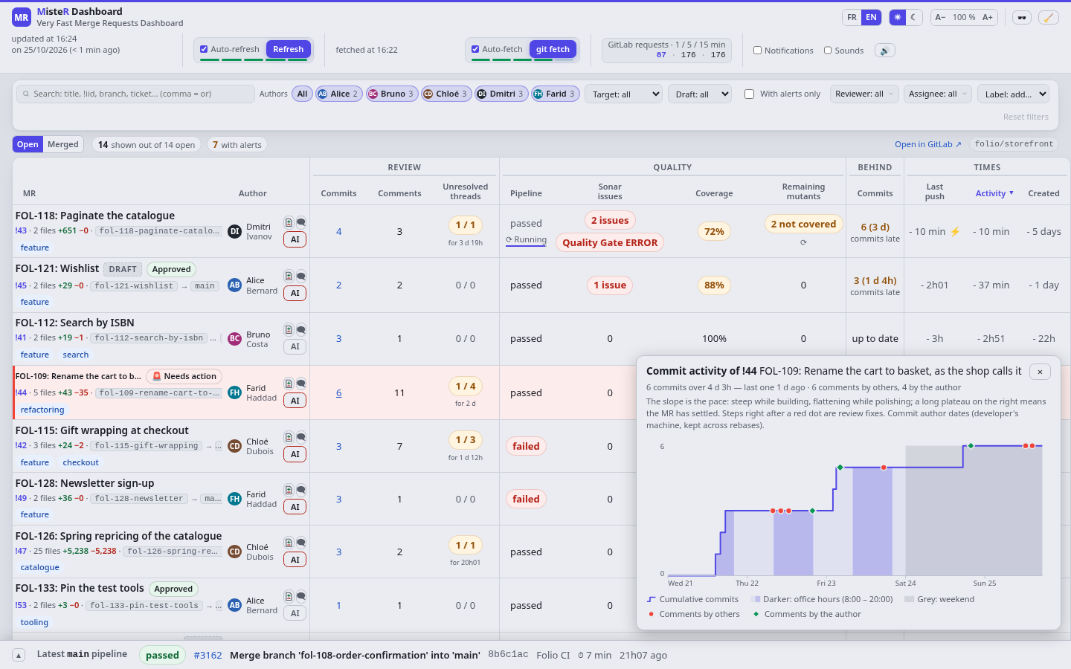The width and height of the screenshot is (1071, 669).
Task: Open the comments bubble icon for FOL-115
Action: point(301,437)
